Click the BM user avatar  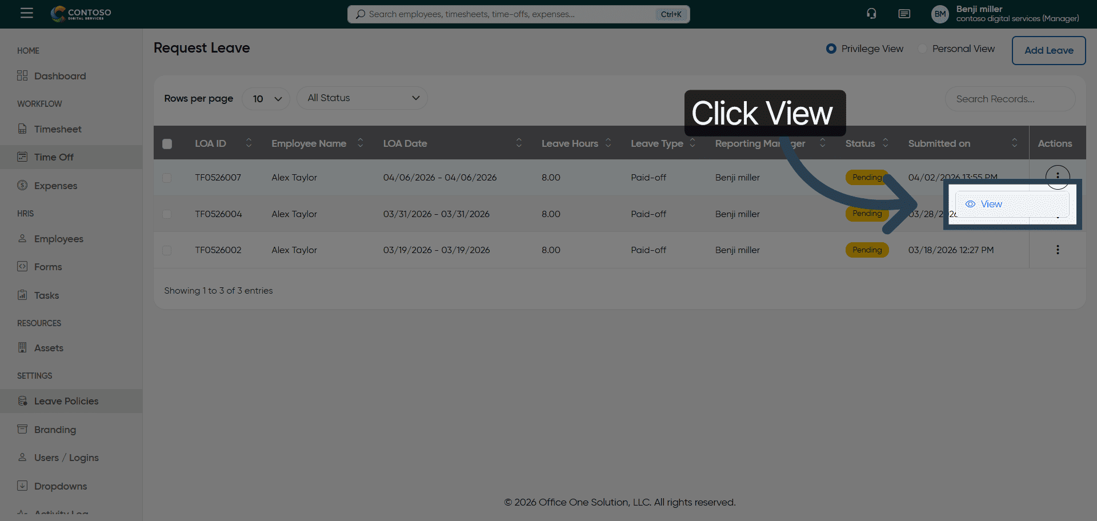pos(940,14)
